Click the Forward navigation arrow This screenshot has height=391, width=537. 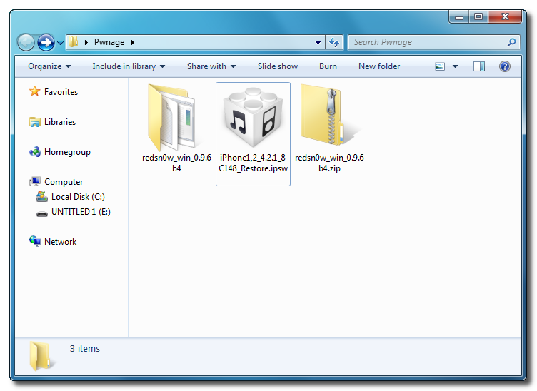point(46,43)
